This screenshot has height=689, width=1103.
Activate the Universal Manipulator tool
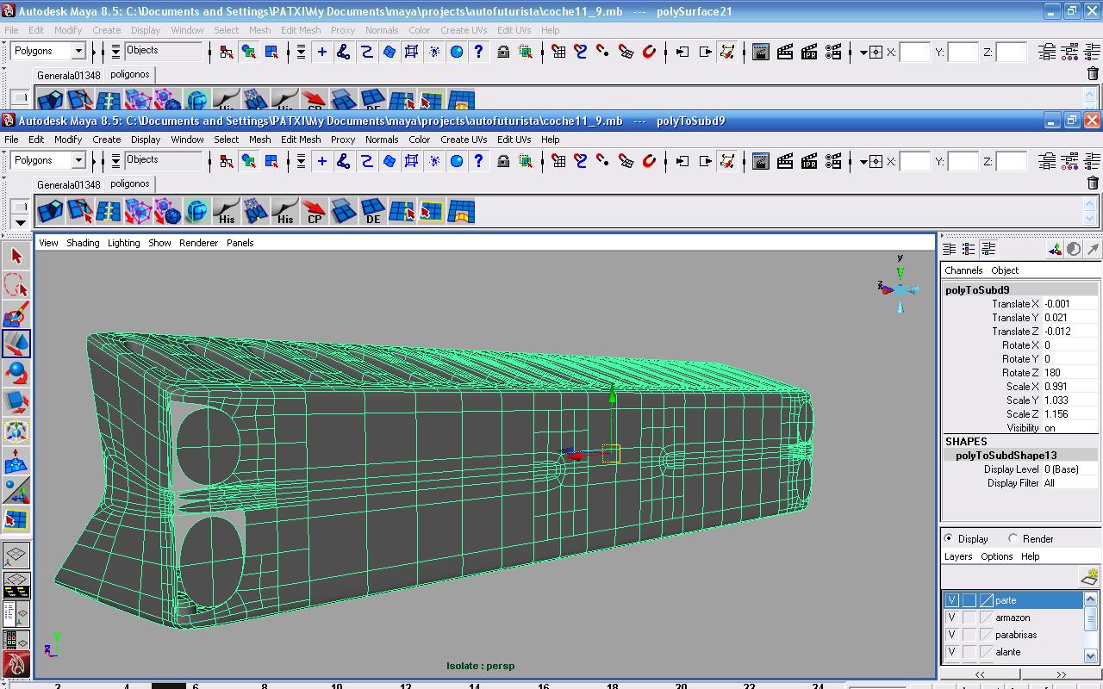point(16,431)
